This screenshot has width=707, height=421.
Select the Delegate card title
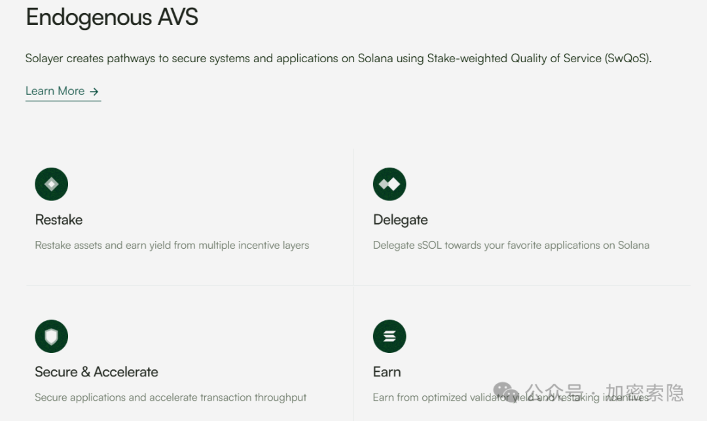click(x=400, y=220)
